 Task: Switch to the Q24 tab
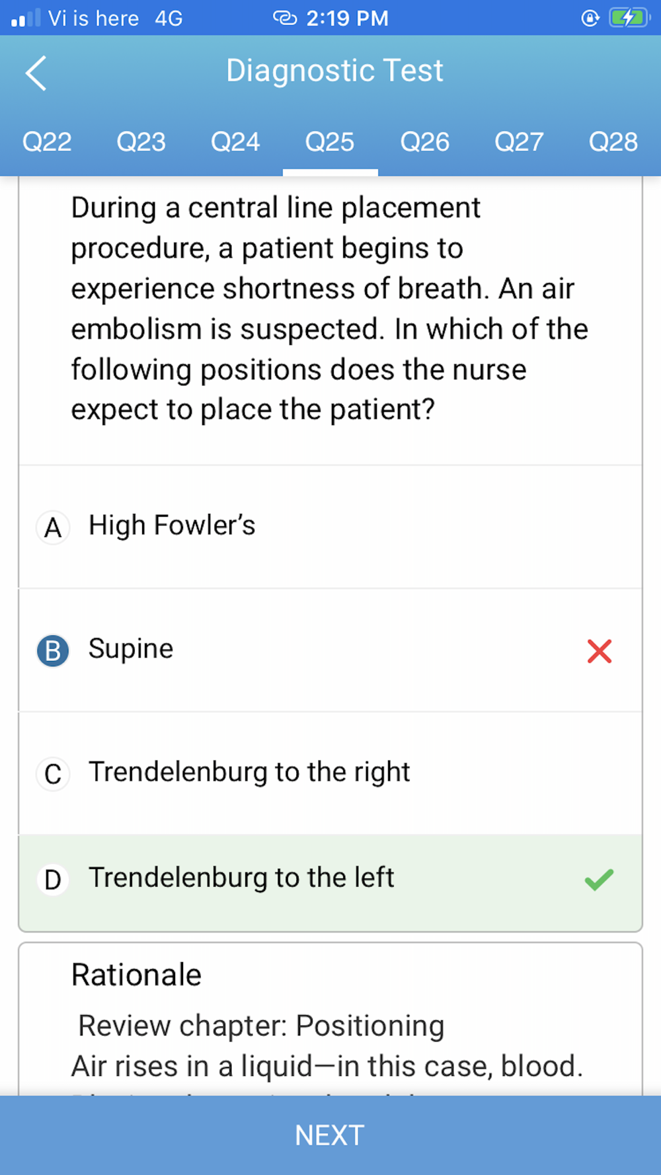235,142
